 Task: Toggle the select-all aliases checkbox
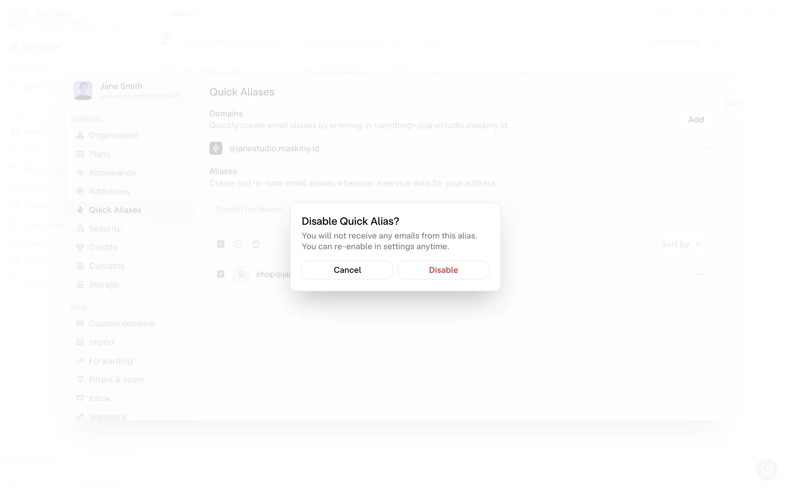pos(221,244)
